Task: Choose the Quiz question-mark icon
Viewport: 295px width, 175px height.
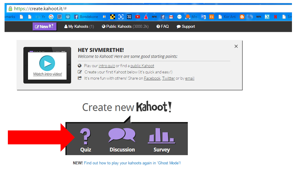Action: pos(86,136)
